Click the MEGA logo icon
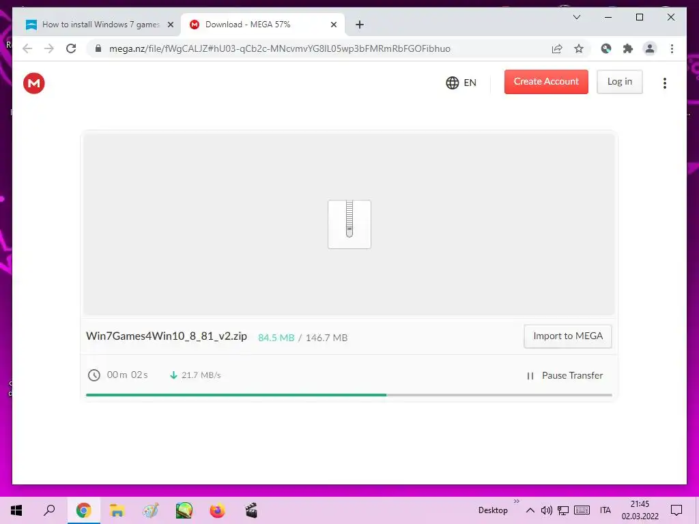This screenshot has height=524, width=699. (x=34, y=83)
